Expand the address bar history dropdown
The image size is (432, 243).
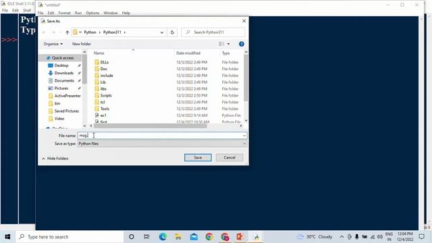[162, 32]
